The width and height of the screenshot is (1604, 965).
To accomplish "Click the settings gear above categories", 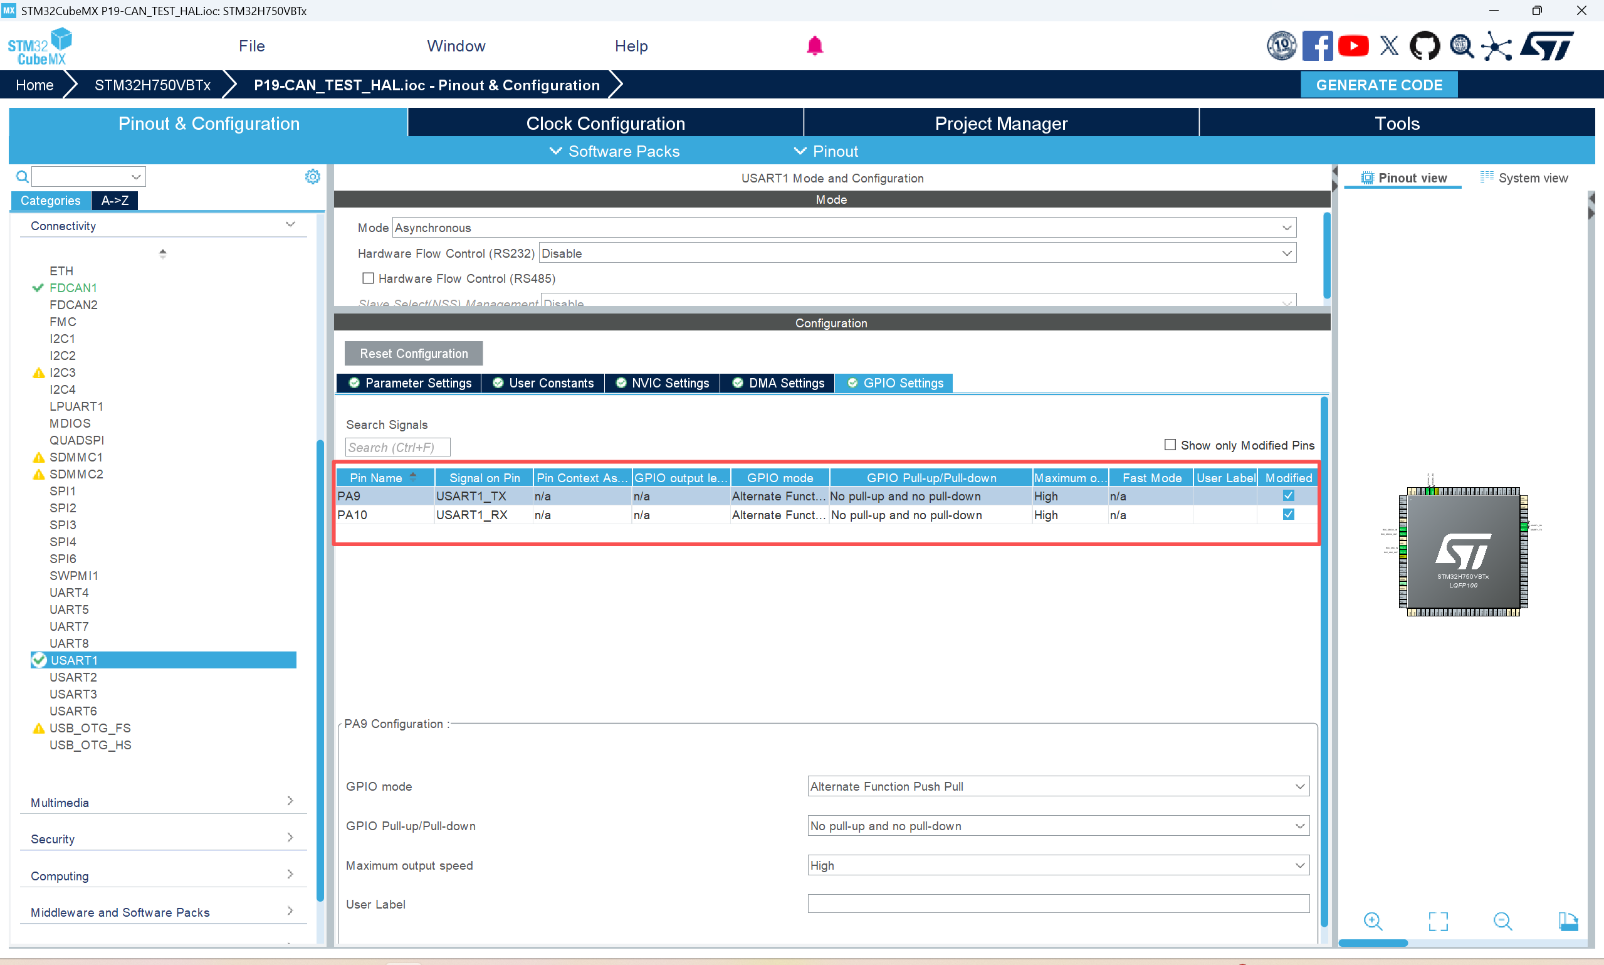I will coord(313,177).
